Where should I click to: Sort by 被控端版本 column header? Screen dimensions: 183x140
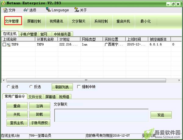[x=160, y=39]
